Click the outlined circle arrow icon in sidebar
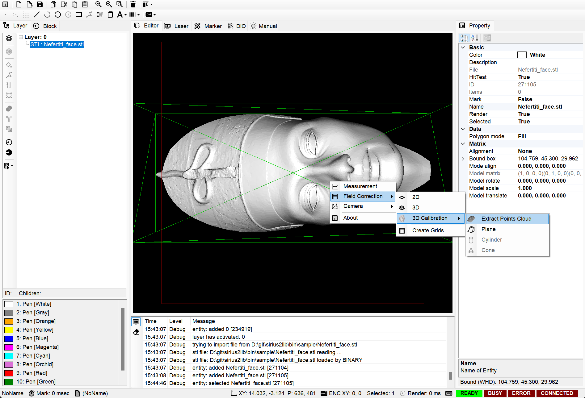The width and height of the screenshot is (585, 398). tap(9, 142)
